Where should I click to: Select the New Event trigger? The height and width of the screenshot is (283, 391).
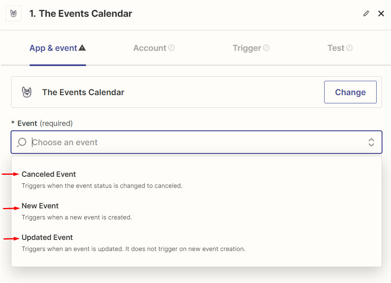[40, 205]
